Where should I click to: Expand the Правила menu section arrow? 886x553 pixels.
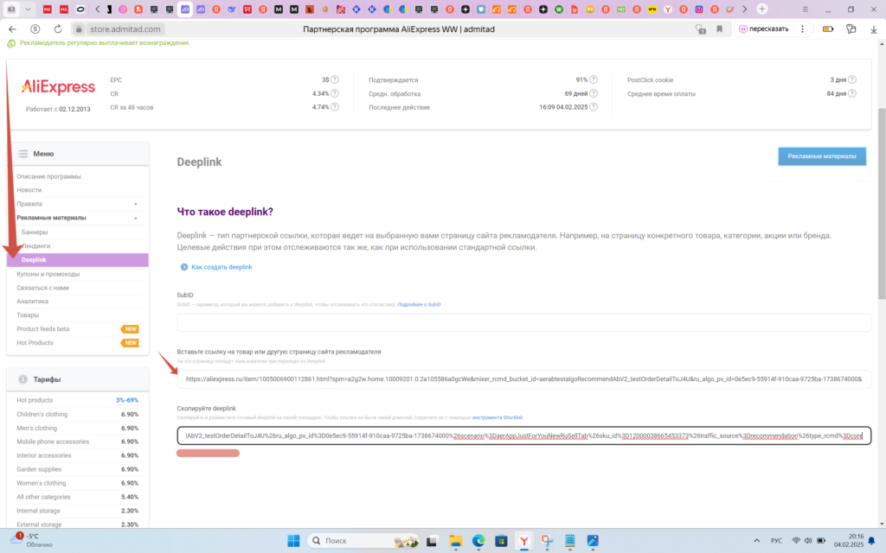[136, 204]
